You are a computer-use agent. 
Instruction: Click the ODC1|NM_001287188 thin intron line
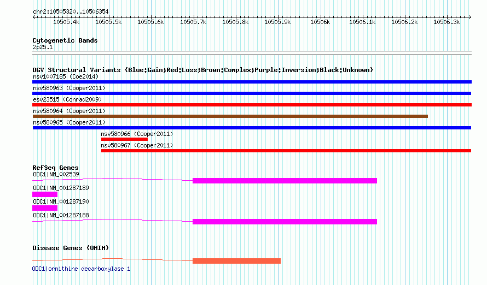coord(112,220)
